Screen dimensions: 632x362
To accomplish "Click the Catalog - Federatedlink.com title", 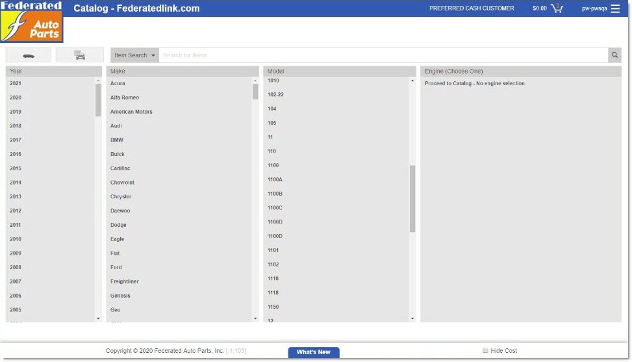I will (136, 8).
